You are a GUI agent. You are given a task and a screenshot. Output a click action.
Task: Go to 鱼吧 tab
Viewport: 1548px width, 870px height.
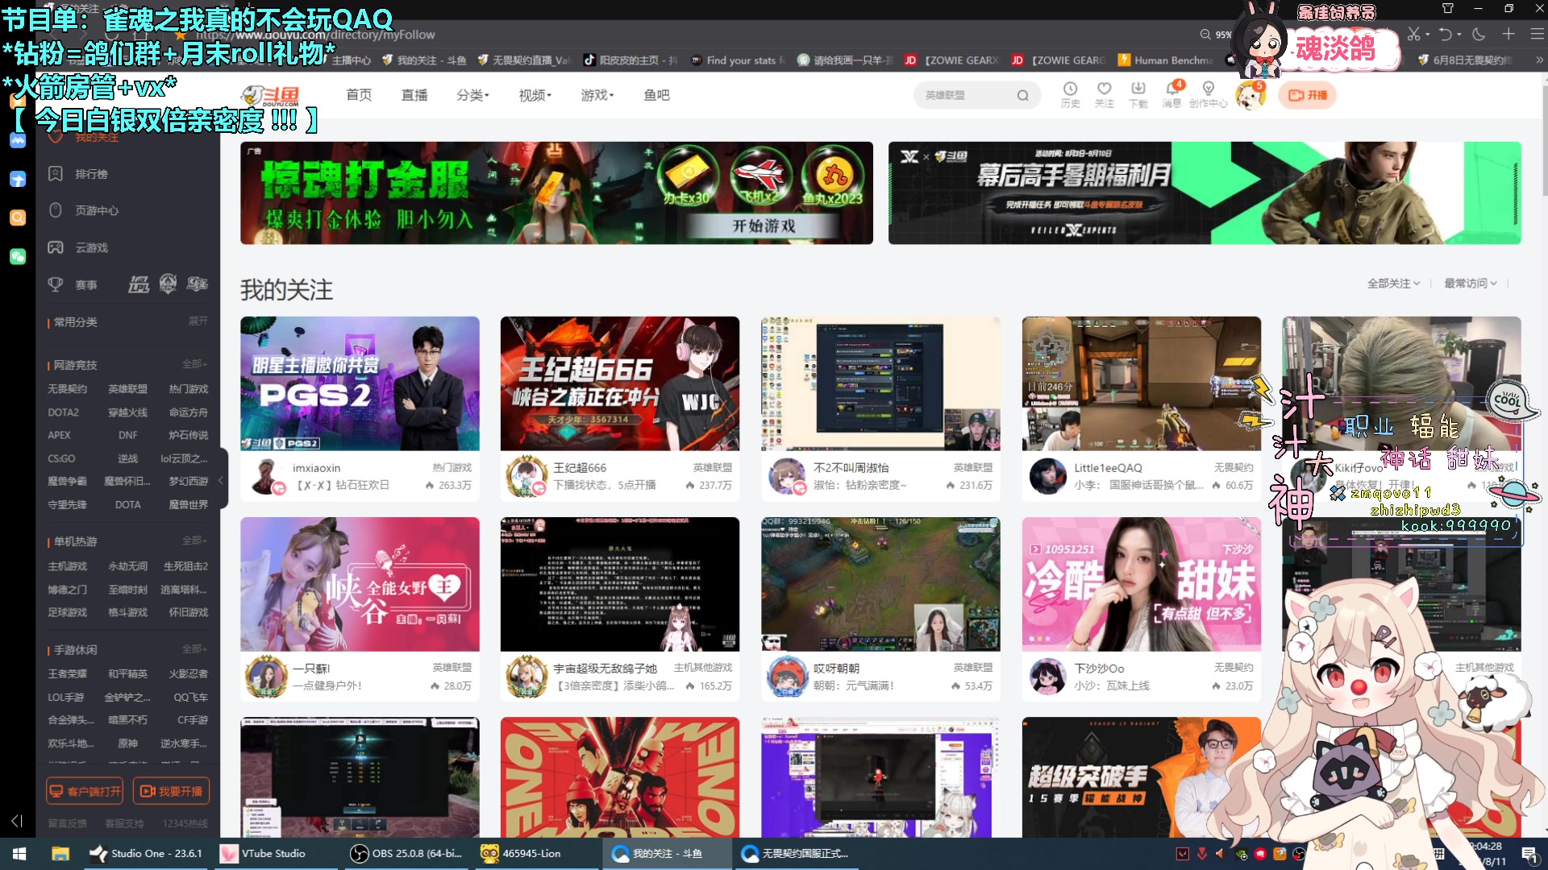tap(656, 95)
